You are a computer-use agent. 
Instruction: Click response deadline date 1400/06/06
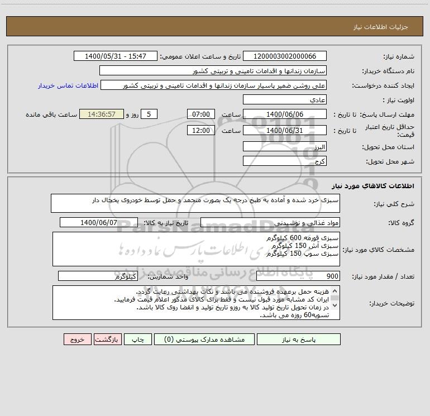(x=285, y=114)
